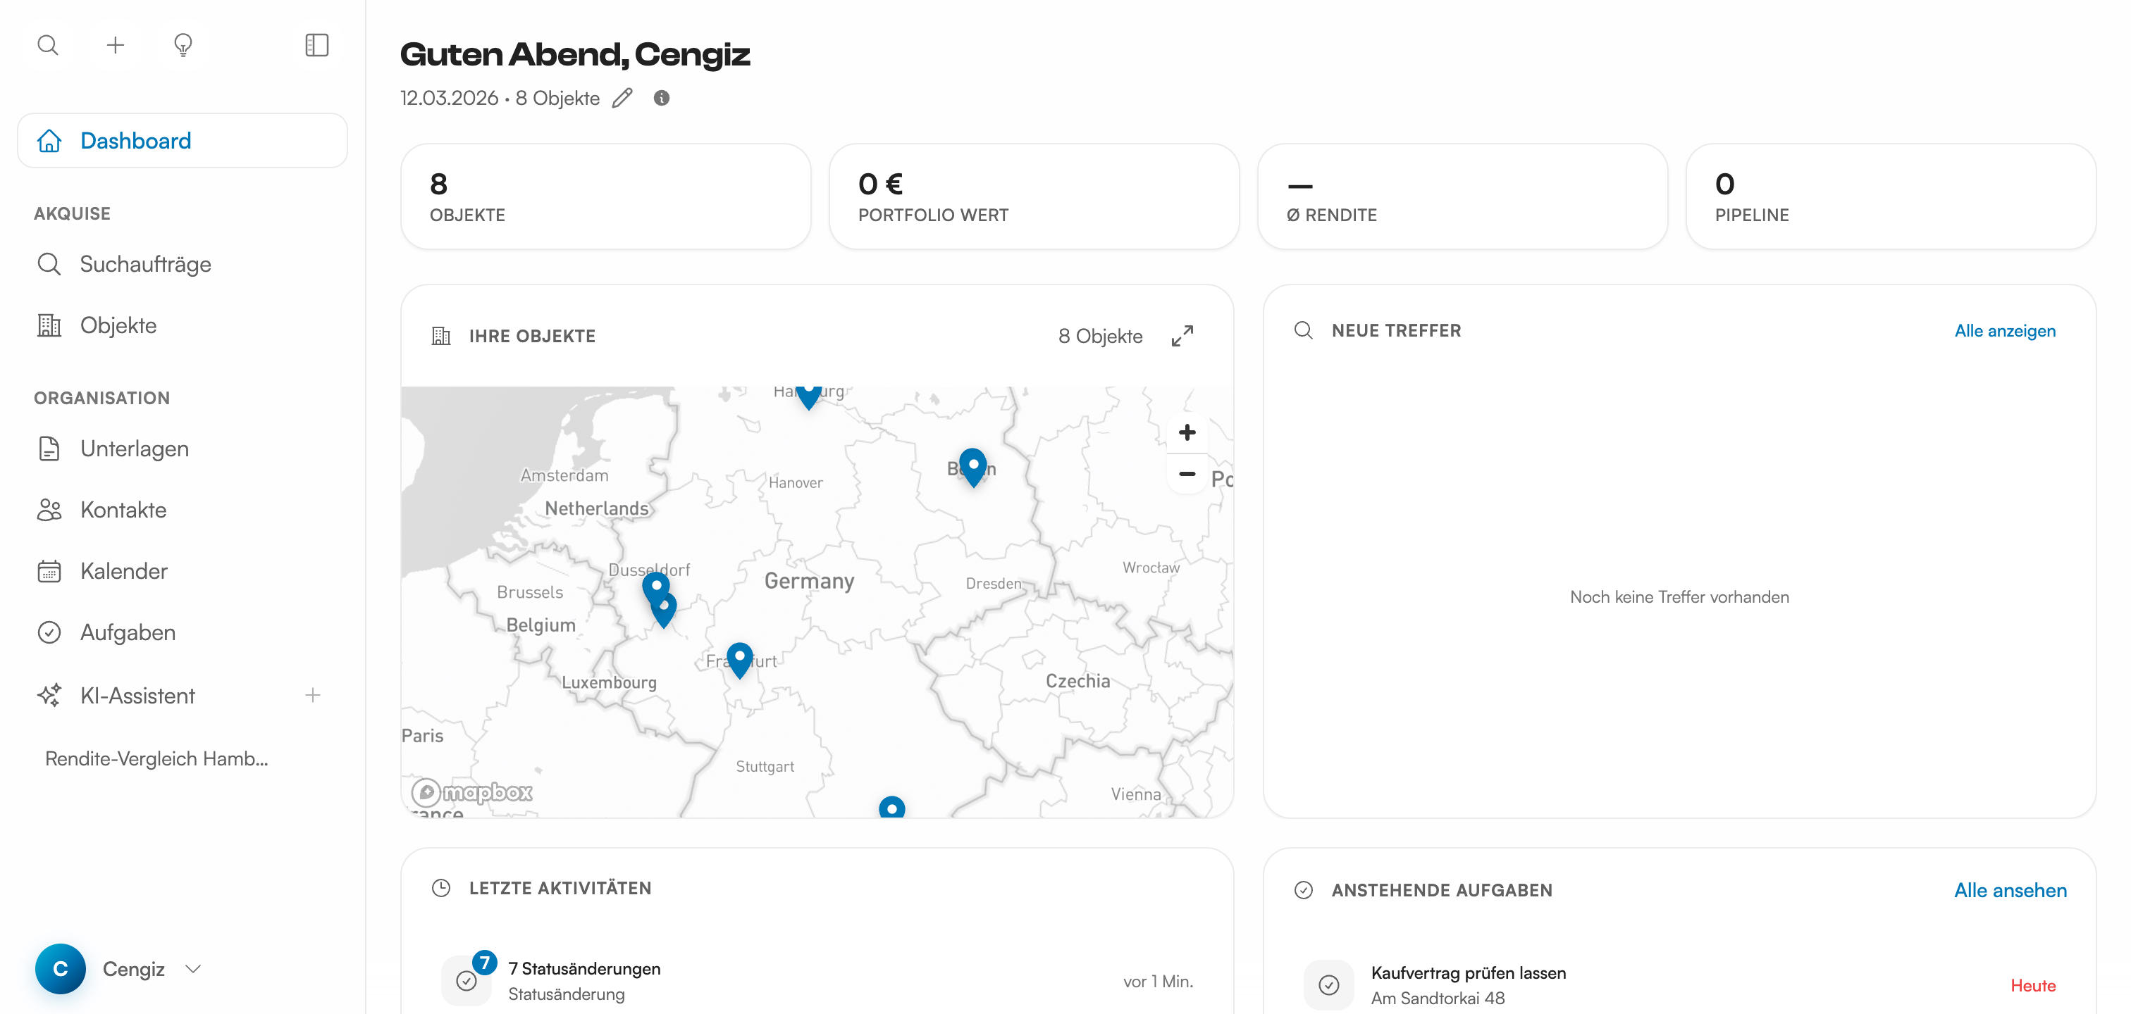This screenshot has width=2131, height=1014.
Task: Zoom in on the map
Action: coord(1186,432)
